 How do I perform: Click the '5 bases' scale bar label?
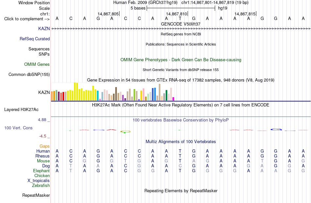pos(138,8)
